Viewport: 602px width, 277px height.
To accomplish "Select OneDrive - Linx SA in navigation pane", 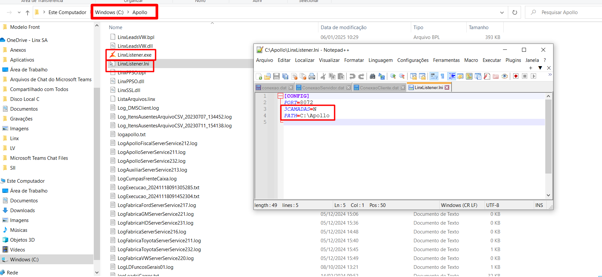I will point(27,40).
